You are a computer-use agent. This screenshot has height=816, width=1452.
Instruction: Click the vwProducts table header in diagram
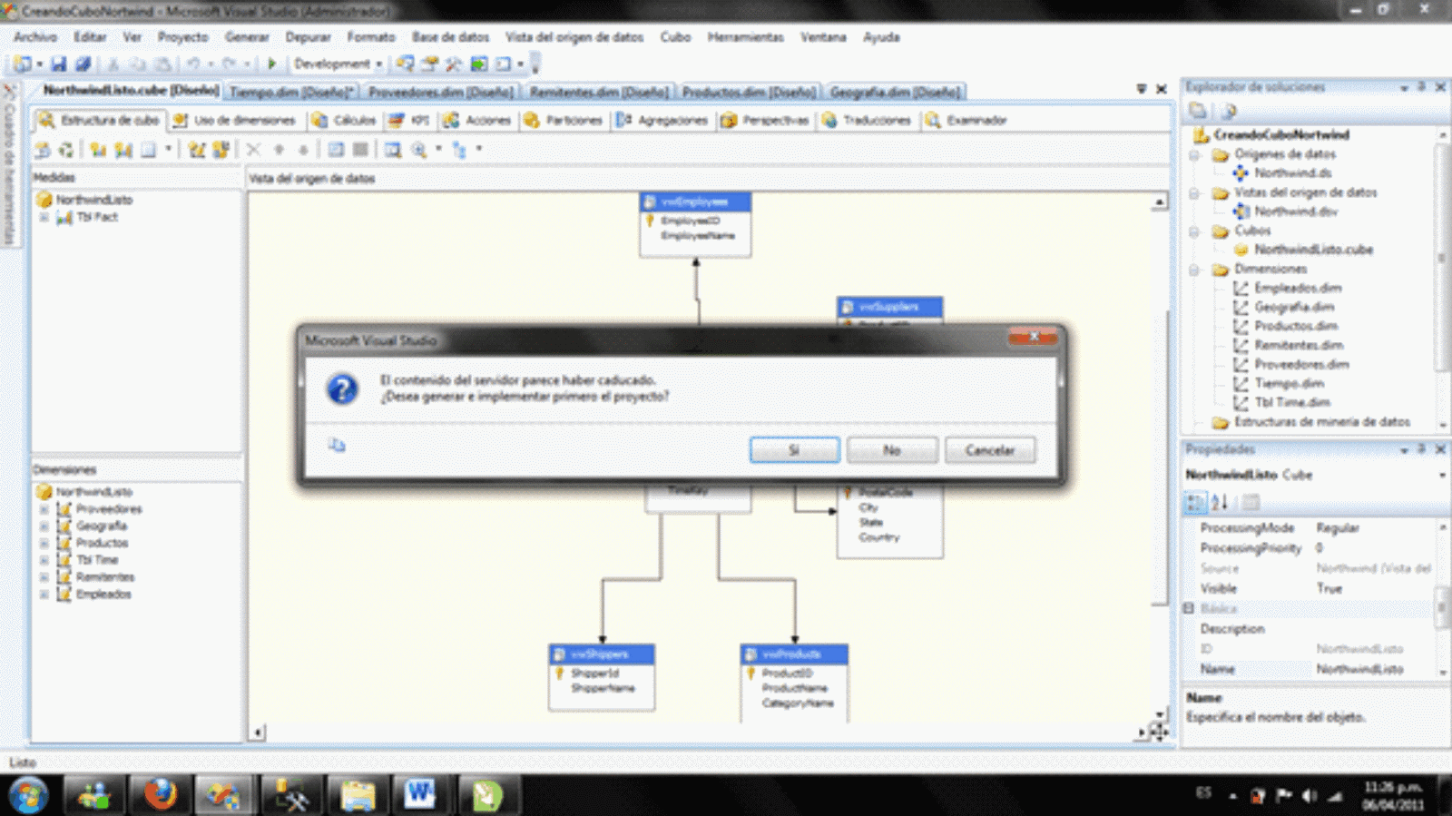pyautogui.click(x=794, y=654)
